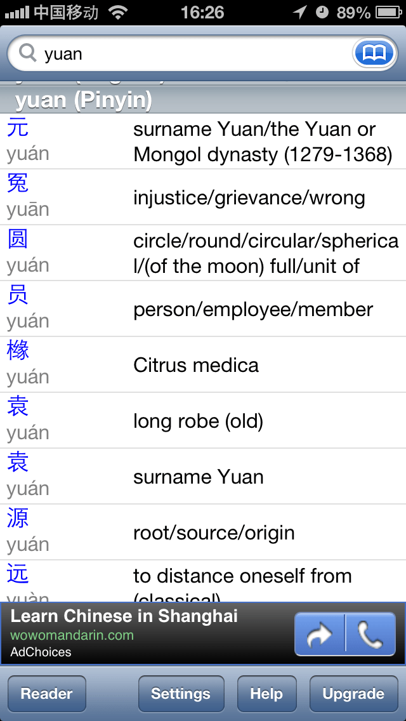Image resolution: width=406 pixels, height=721 pixels.
Task: Open the 员 person/employee/member entry
Action: pos(203,309)
